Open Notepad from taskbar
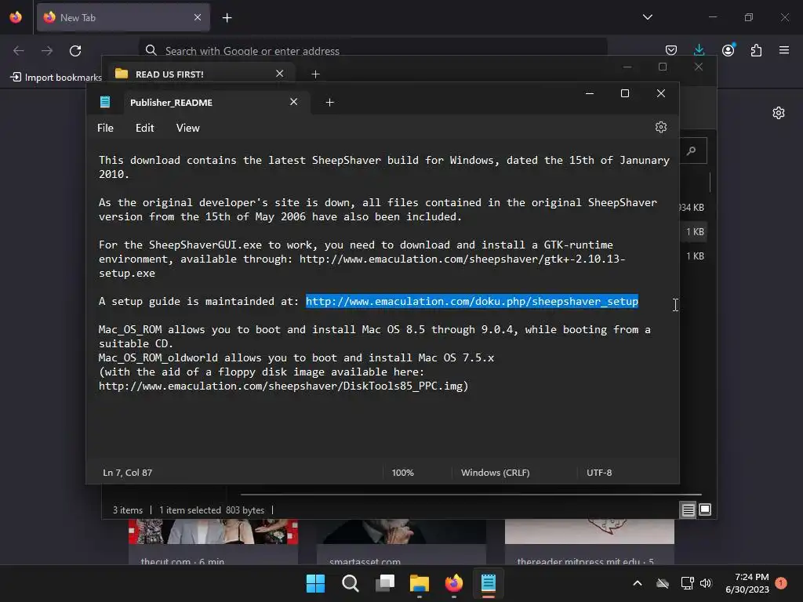Viewport: 803px width, 602px height. click(489, 583)
